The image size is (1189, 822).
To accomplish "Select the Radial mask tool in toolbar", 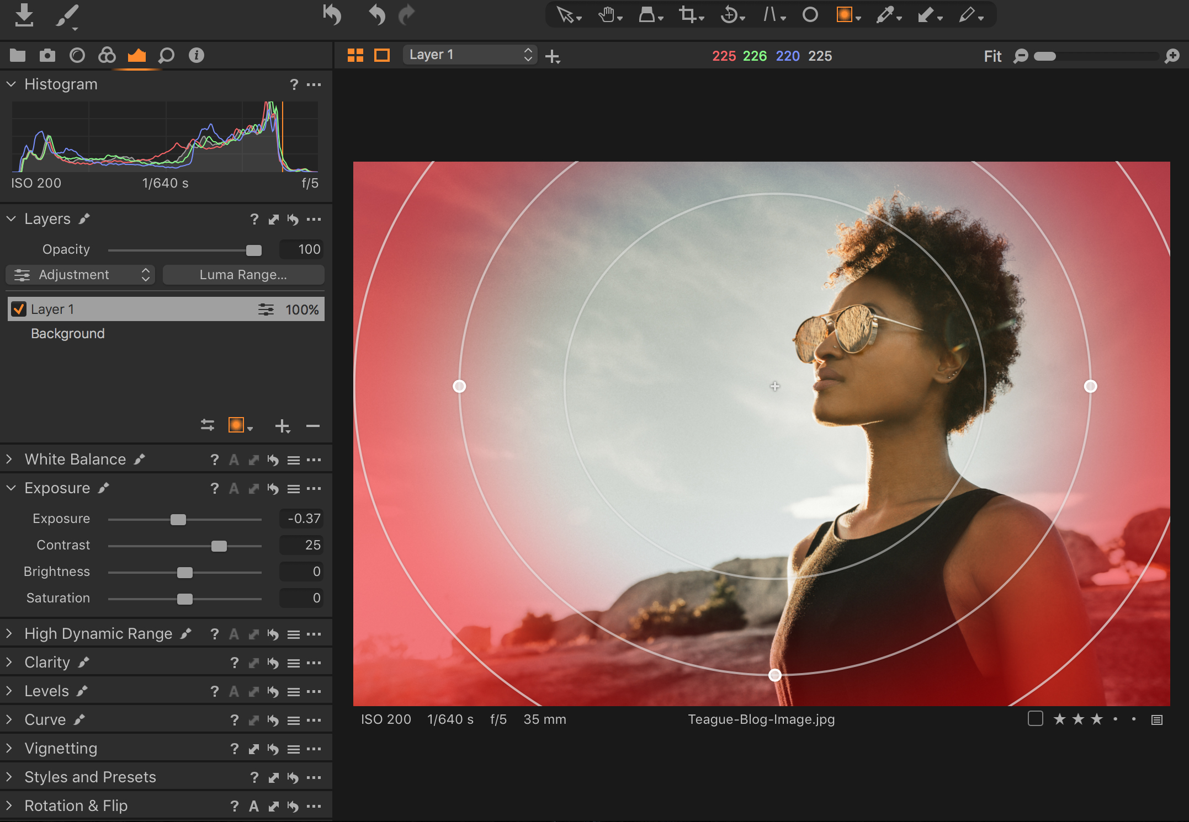I will (848, 14).
